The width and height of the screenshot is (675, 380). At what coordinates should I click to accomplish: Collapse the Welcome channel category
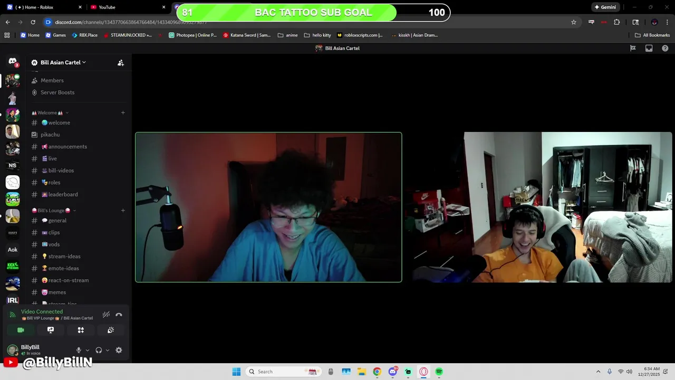click(50, 112)
